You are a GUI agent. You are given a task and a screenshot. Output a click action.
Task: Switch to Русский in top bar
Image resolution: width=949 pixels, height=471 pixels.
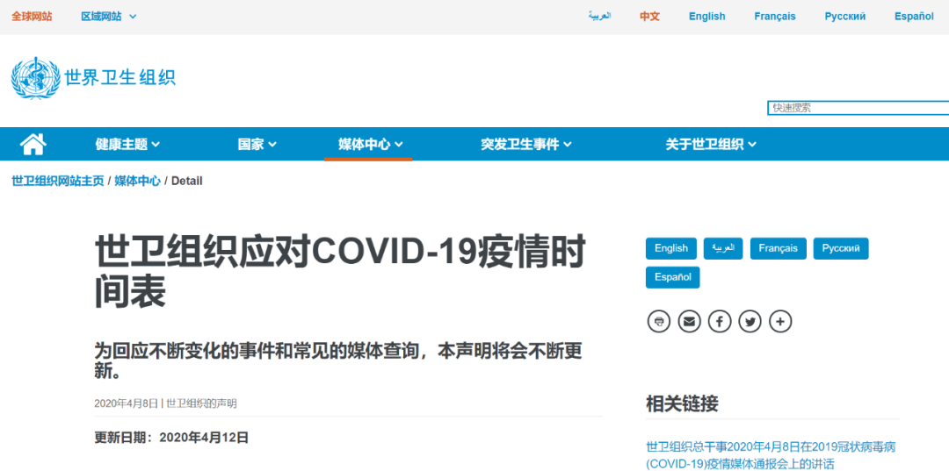(845, 17)
